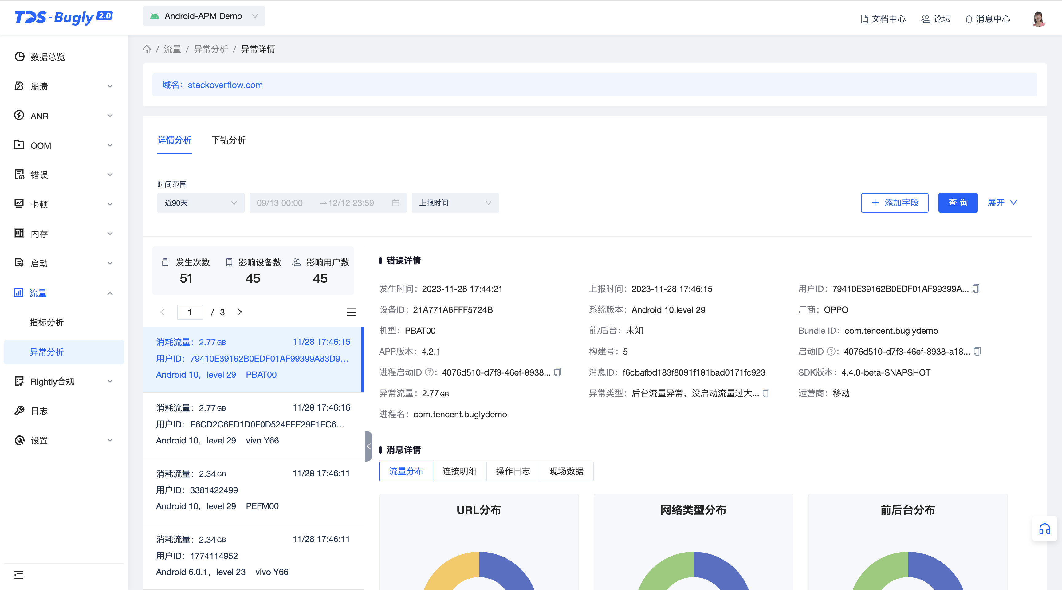Open the home breadcrumb icon

click(147, 49)
